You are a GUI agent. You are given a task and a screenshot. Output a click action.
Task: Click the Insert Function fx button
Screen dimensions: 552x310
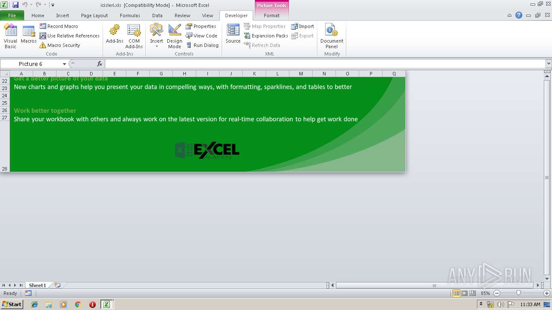click(100, 64)
